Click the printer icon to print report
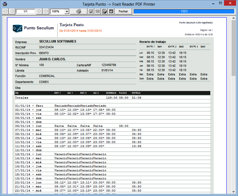The height and width of the screenshot is (196, 238). (79, 11)
